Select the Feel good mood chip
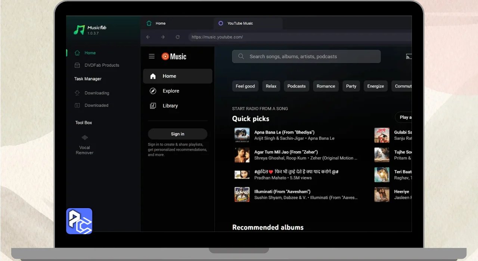This screenshot has width=478, height=261. (245, 86)
